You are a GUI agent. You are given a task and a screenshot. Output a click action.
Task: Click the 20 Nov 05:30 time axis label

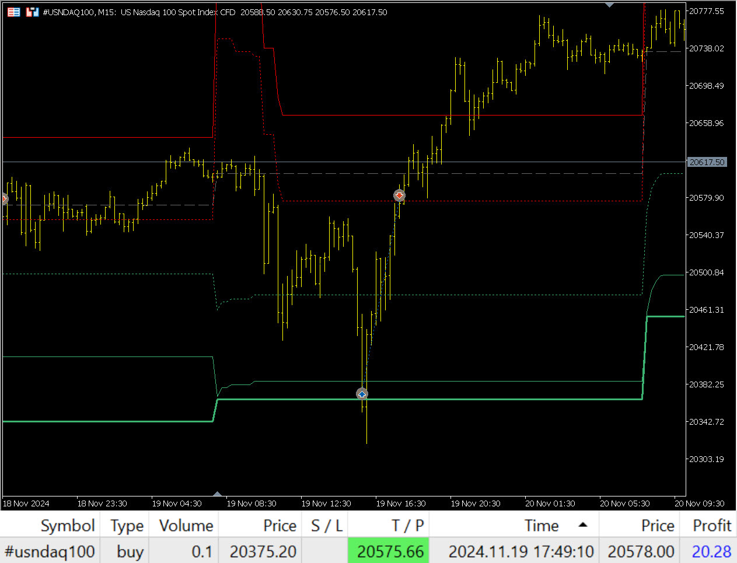(x=625, y=503)
